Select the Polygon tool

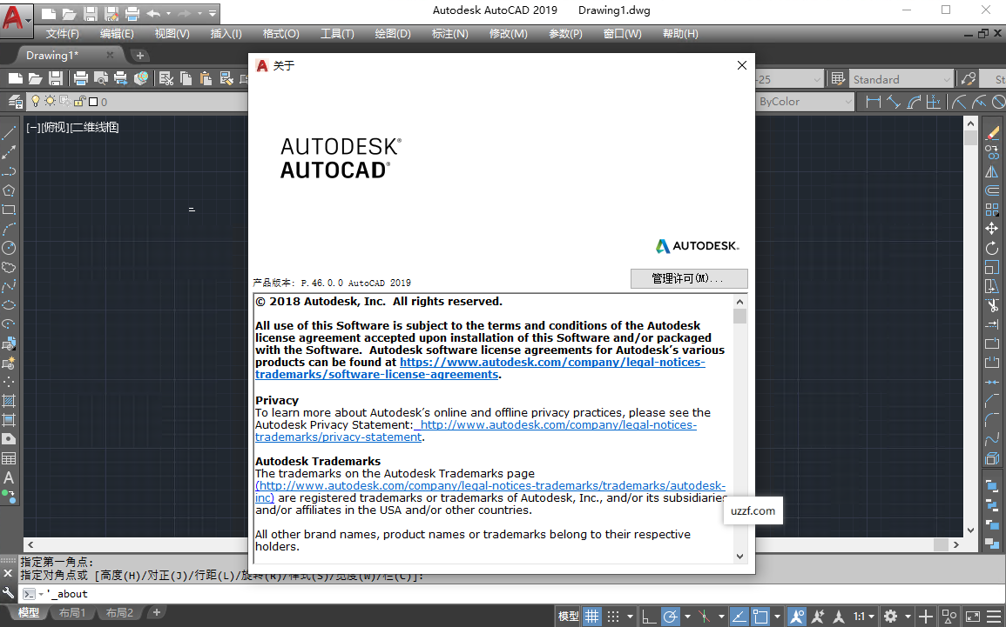click(x=10, y=188)
